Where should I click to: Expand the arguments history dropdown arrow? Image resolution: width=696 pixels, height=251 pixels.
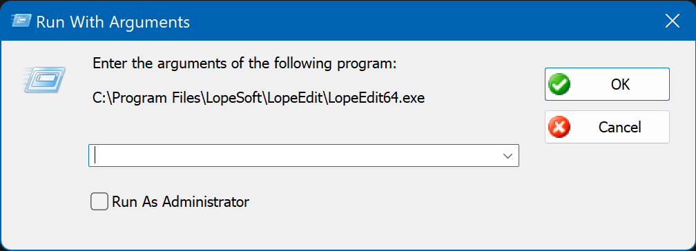pyautogui.click(x=507, y=156)
